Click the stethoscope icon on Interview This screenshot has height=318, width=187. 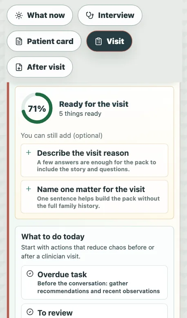[89, 15]
